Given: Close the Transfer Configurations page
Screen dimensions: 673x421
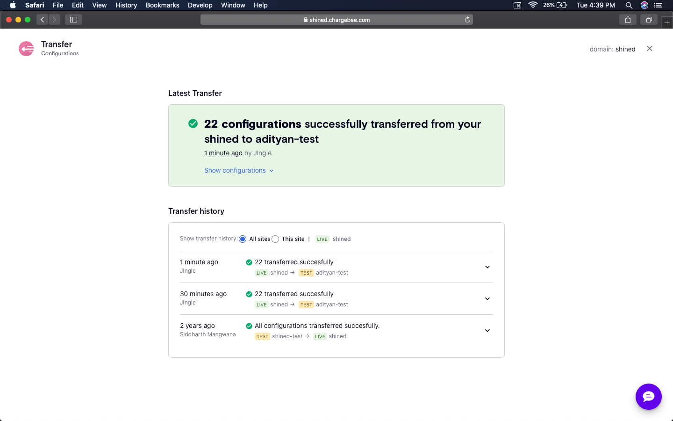Looking at the screenshot, I should tap(649, 49).
